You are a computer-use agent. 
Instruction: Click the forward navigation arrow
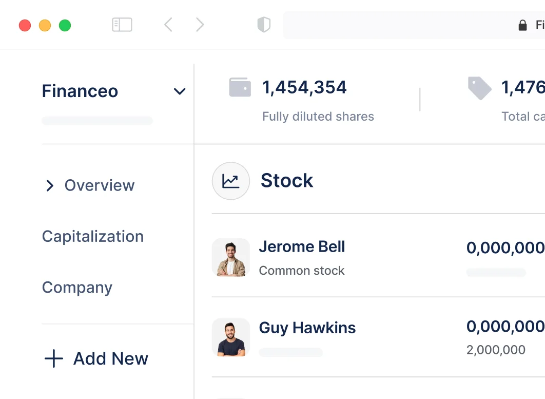coord(200,25)
